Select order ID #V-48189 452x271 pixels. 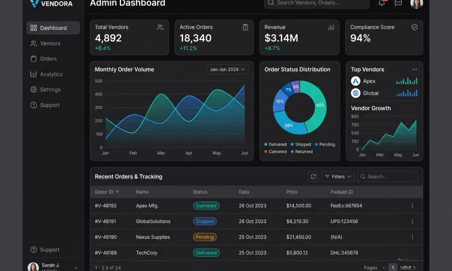[106, 253]
